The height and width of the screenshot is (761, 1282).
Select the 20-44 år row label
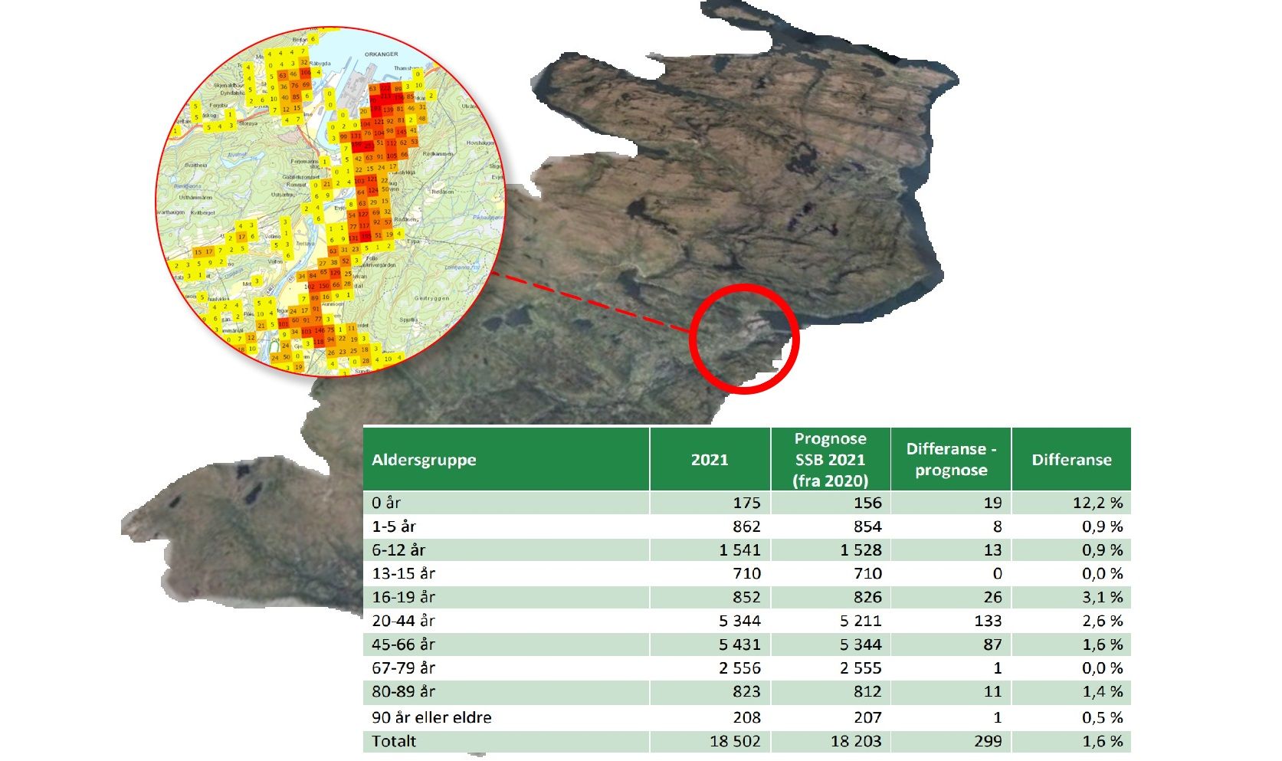tap(403, 621)
